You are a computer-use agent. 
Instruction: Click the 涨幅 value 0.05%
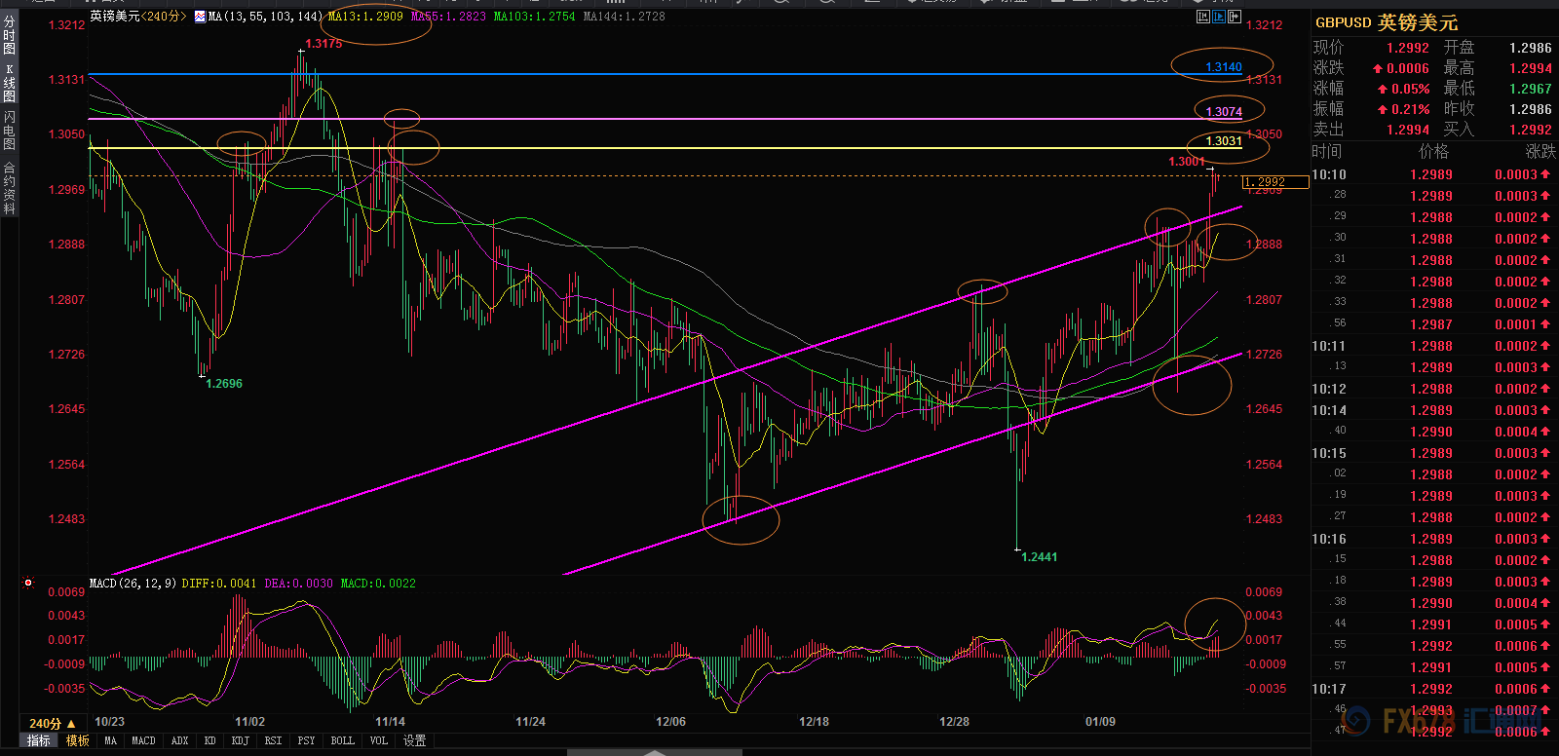(1411, 89)
